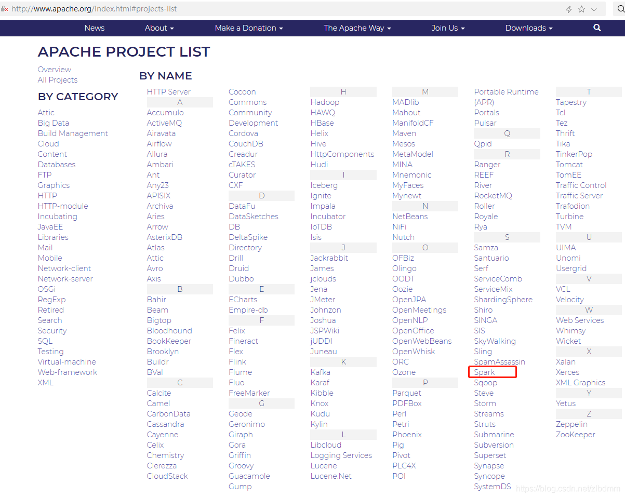Open the CloudStack project link
625x498 pixels.
click(x=167, y=476)
